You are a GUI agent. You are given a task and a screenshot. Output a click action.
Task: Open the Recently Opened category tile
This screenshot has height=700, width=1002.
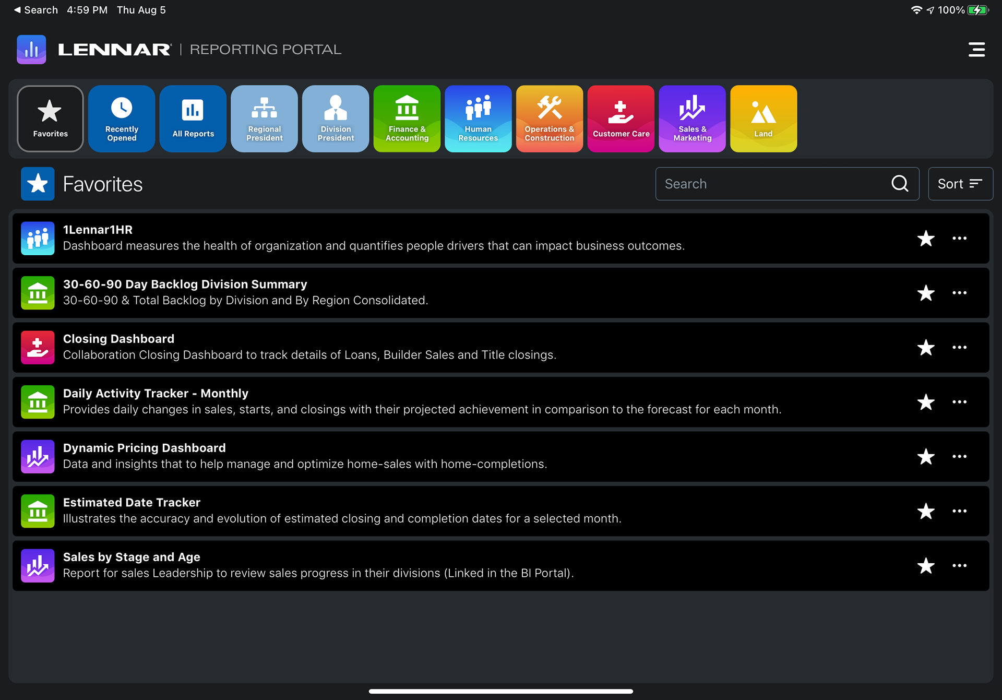tap(122, 118)
